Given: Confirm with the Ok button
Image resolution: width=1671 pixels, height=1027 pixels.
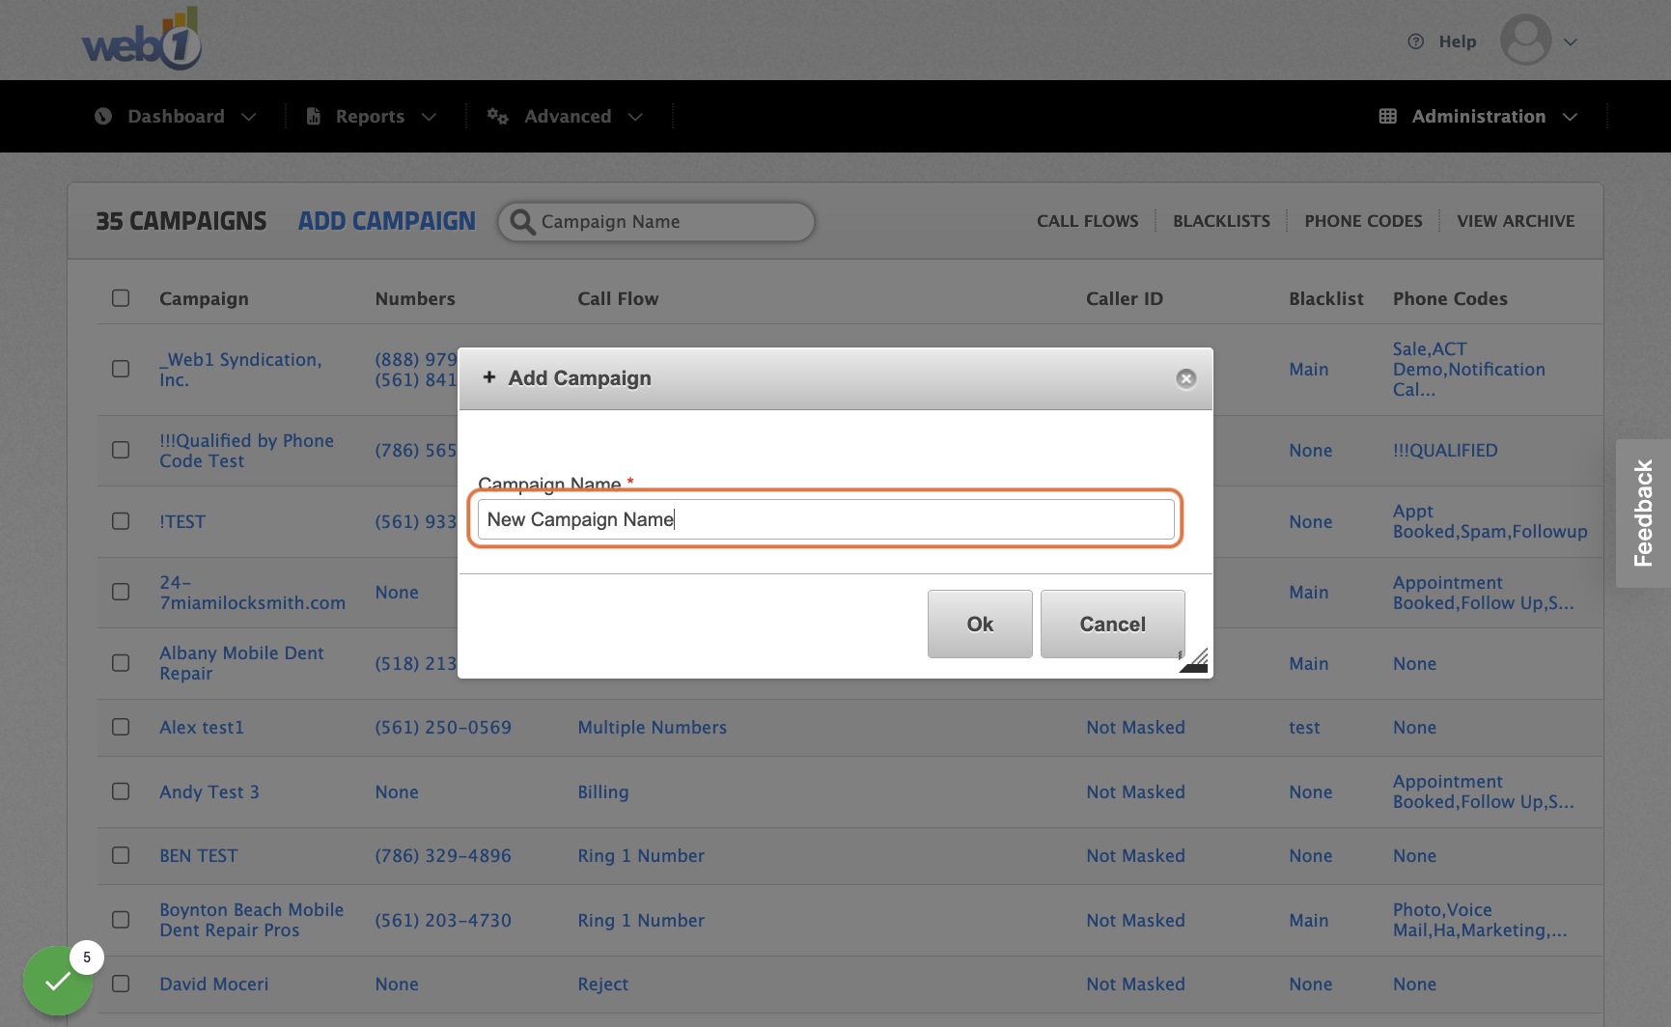Looking at the screenshot, I should click(980, 625).
